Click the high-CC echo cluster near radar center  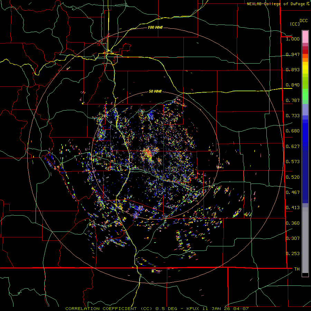pos(149,153)
